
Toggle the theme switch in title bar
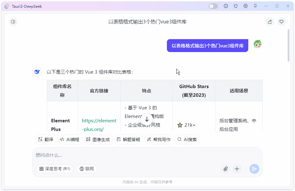213,6
